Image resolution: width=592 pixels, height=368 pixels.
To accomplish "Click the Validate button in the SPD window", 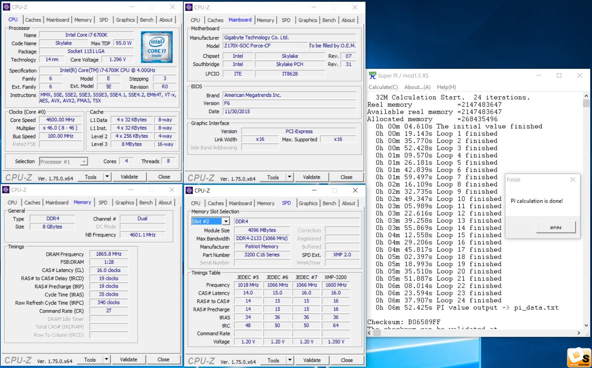I will click(x=312, y=360).
